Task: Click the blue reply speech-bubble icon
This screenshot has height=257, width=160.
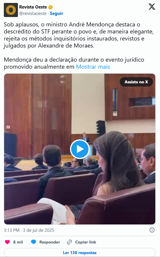Action: [x=34, y=242]
